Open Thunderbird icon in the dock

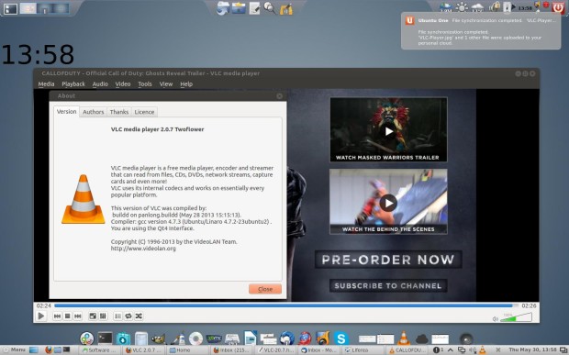pyautogui.click(x=286, y=338)
